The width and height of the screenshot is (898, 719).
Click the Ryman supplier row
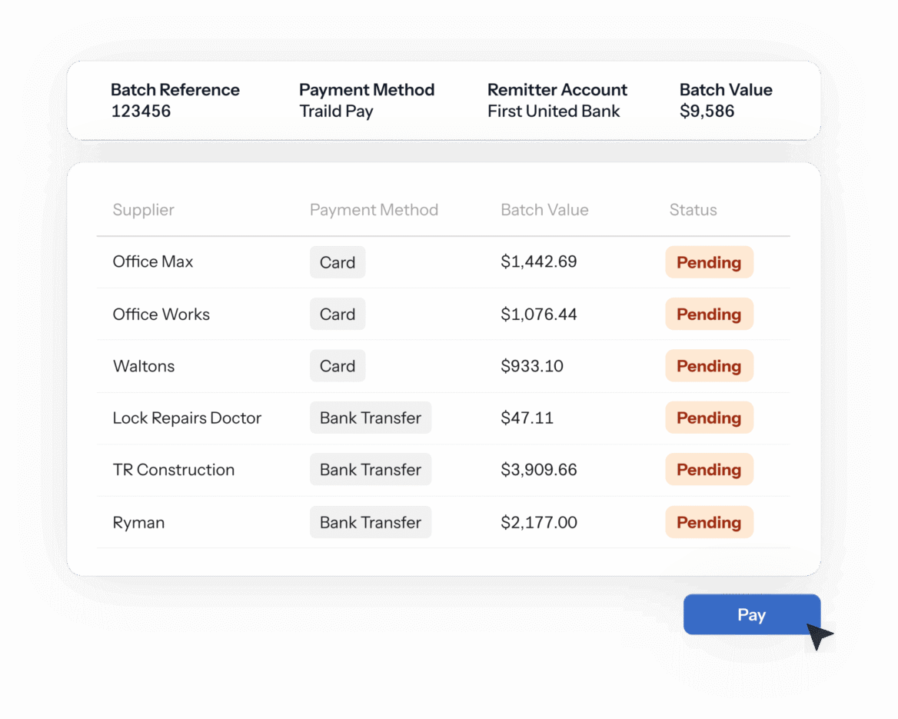coord(444,522)
